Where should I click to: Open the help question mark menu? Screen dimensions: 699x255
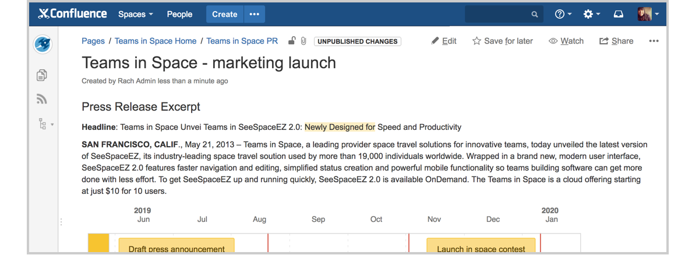(x=563, y=15)
